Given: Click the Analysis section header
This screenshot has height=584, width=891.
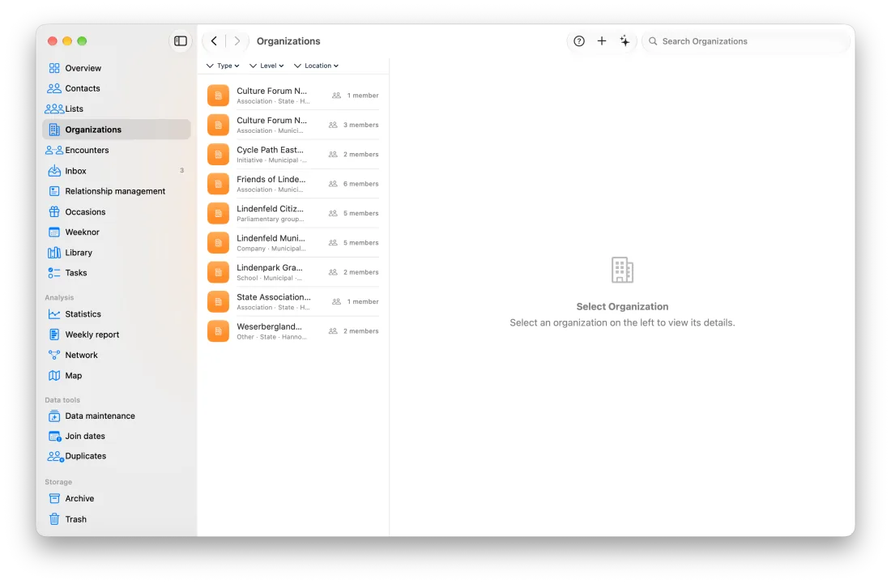Looking at the screenshot, I should click(59, 298).
